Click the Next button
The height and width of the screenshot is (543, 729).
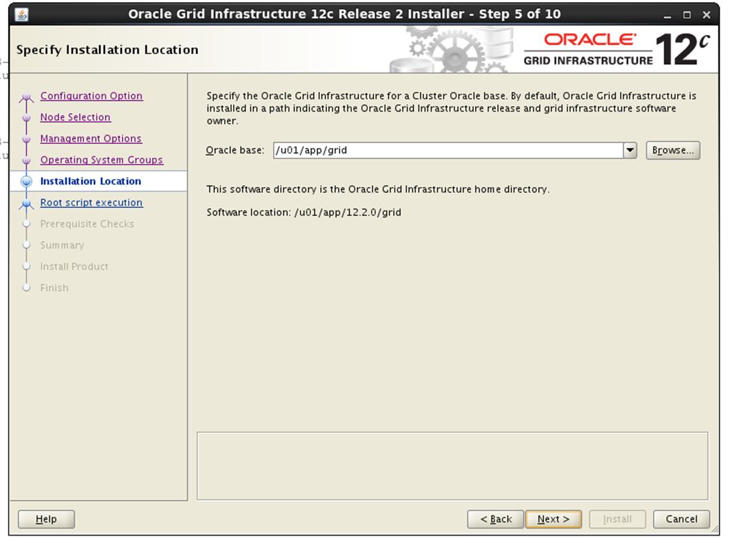[552, 519]
